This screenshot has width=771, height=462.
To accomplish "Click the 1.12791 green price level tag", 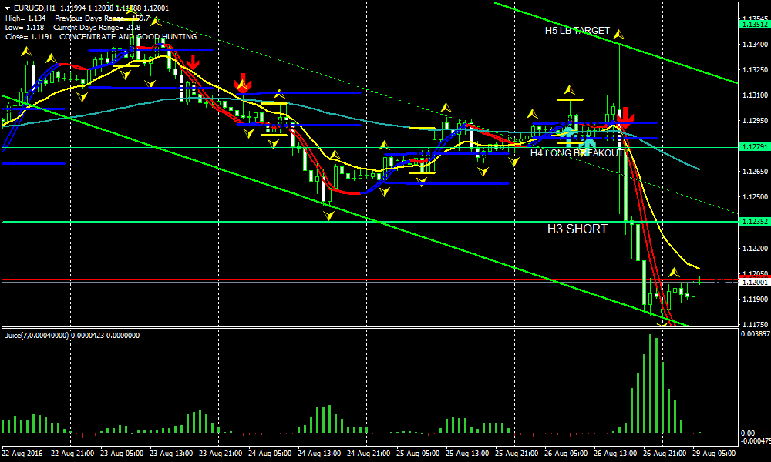I will pos(754,147).
